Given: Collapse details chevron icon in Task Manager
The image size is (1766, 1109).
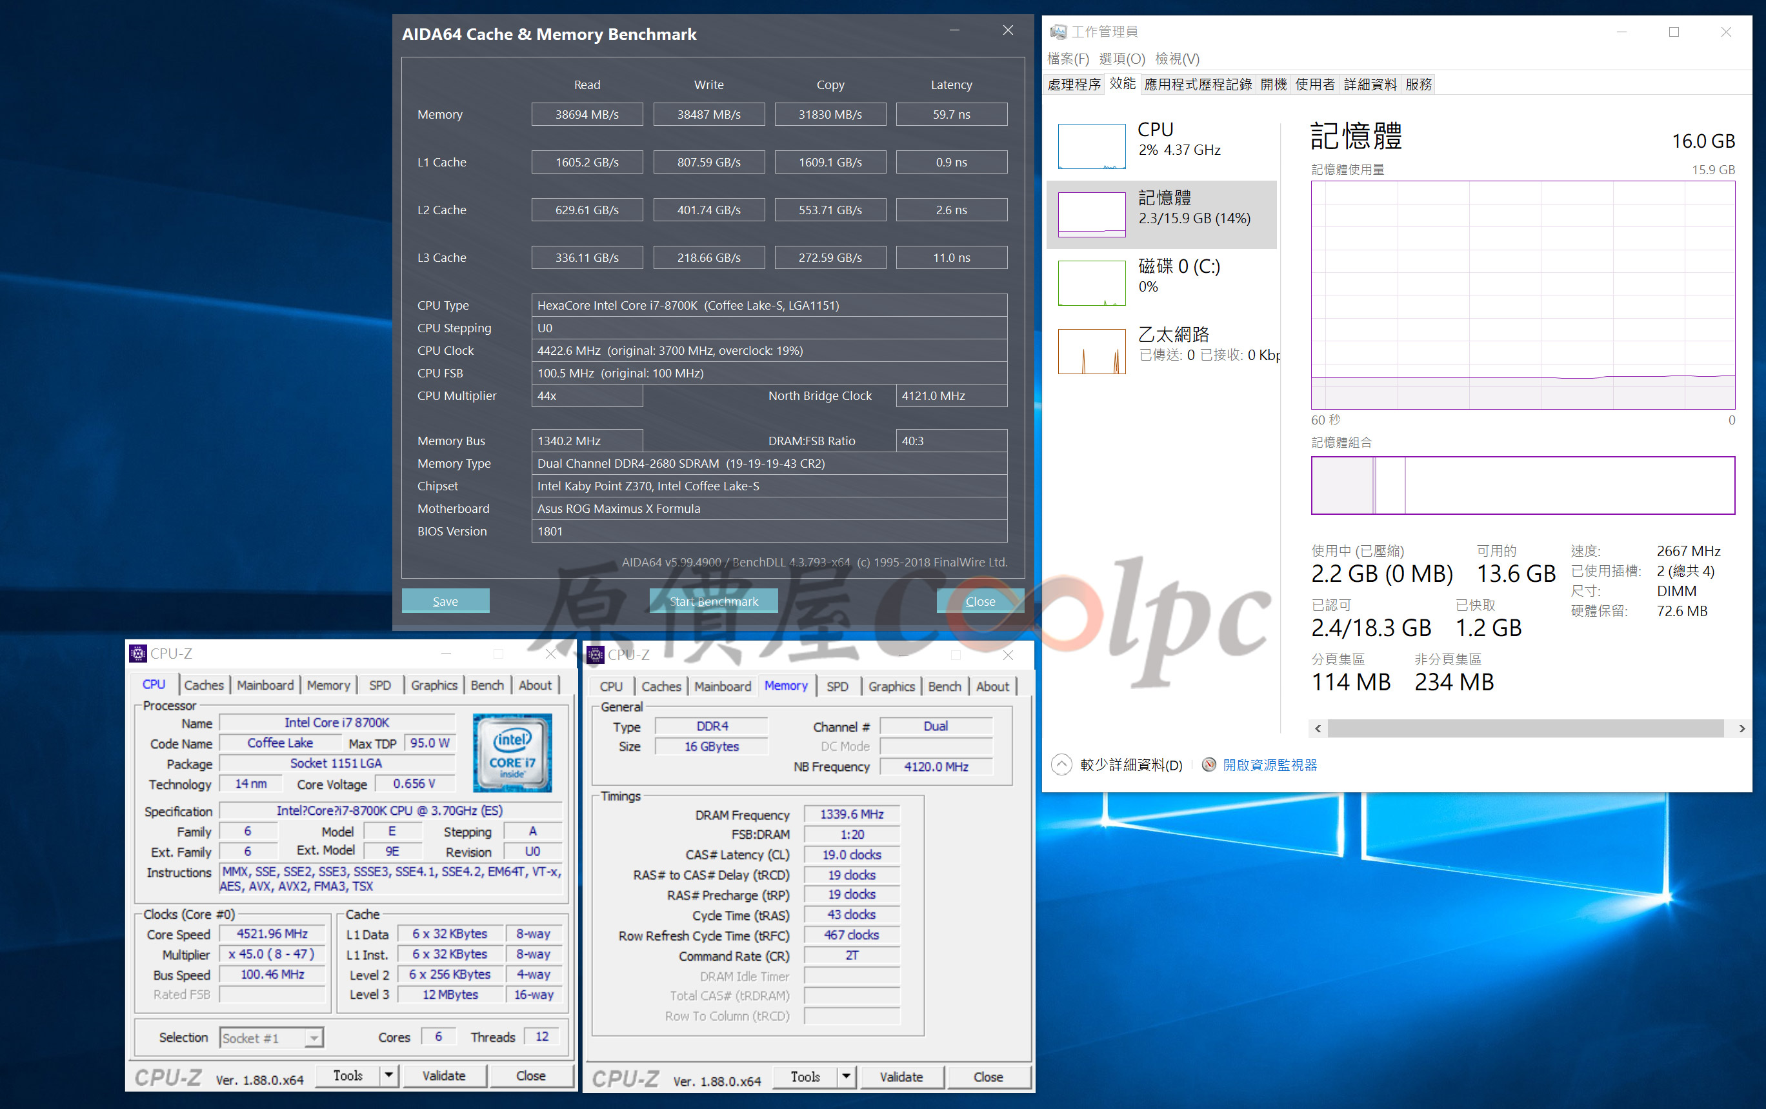Looking at the screenshot, I should coord(1061,764).
